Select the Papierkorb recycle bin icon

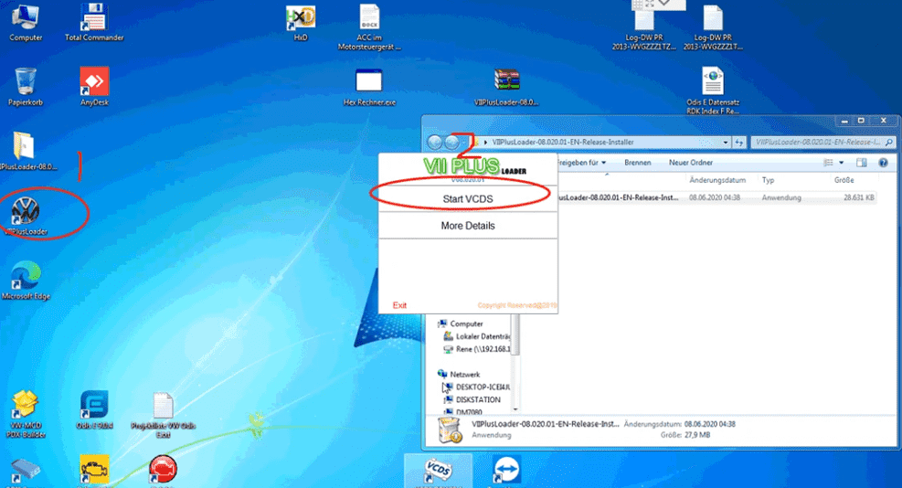(26, 84)
